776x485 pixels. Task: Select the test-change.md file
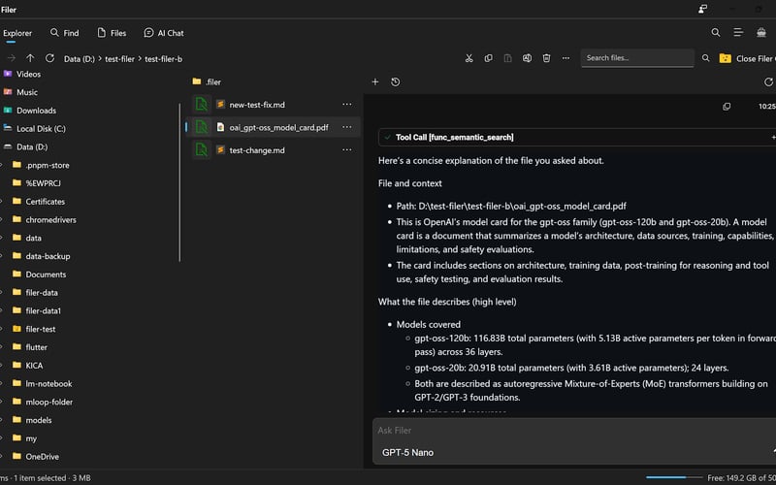coord(257,150)
